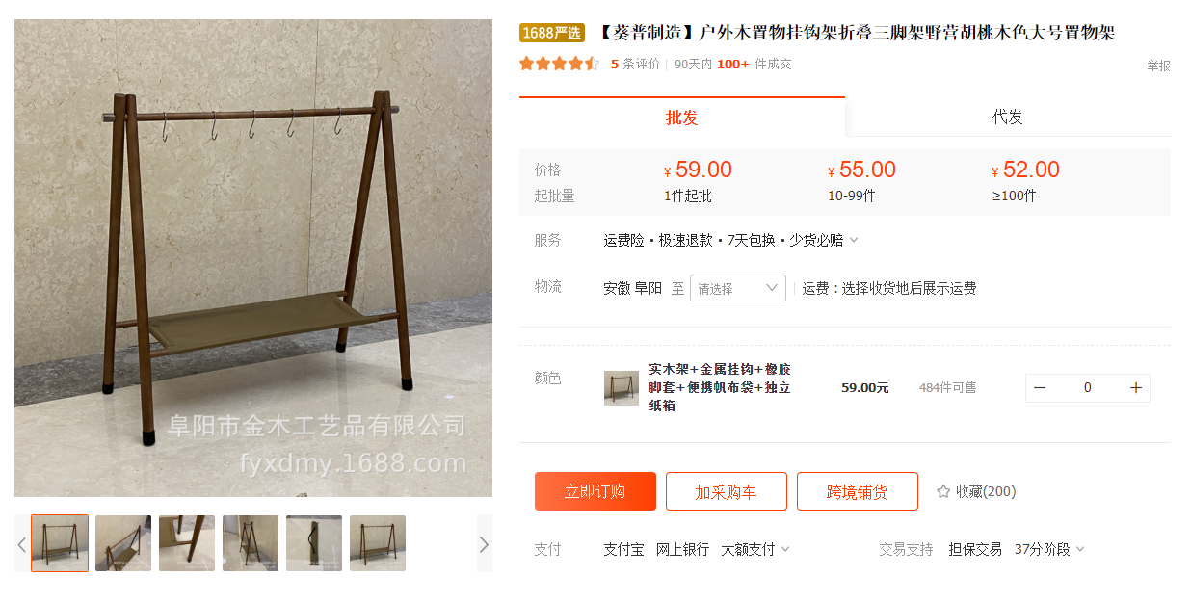Viewport: 1191px width, 603px height.
Task: Show next thumbnails with right arrow
Action: (485, 543)
